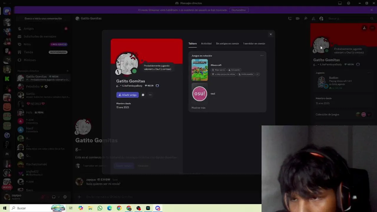This screenshot has height=212, width=377.
Task: Open Discord direct messages home icon
Action: click(7, 11)
